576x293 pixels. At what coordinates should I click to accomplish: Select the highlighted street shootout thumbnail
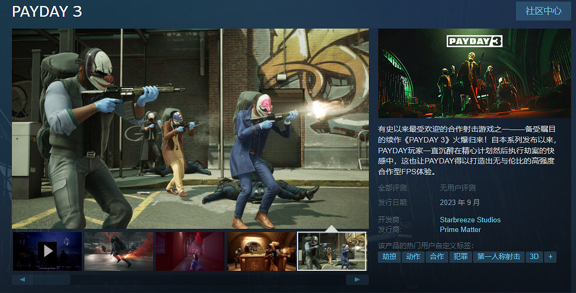click(332, 251)
